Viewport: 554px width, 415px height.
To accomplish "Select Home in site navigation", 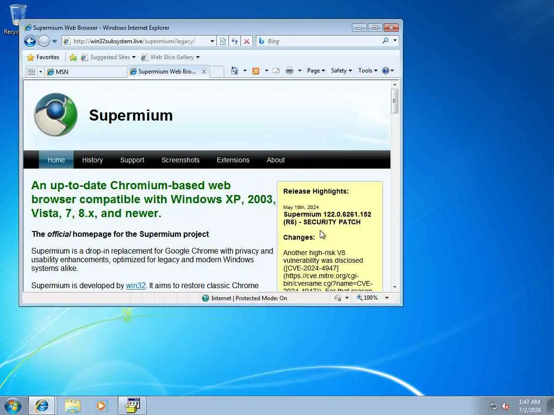I will click(x=56, y=160).
